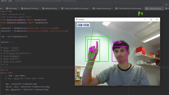
Task: Click the Python icon on Hand gesture.py tab
Action: point(147,8)
